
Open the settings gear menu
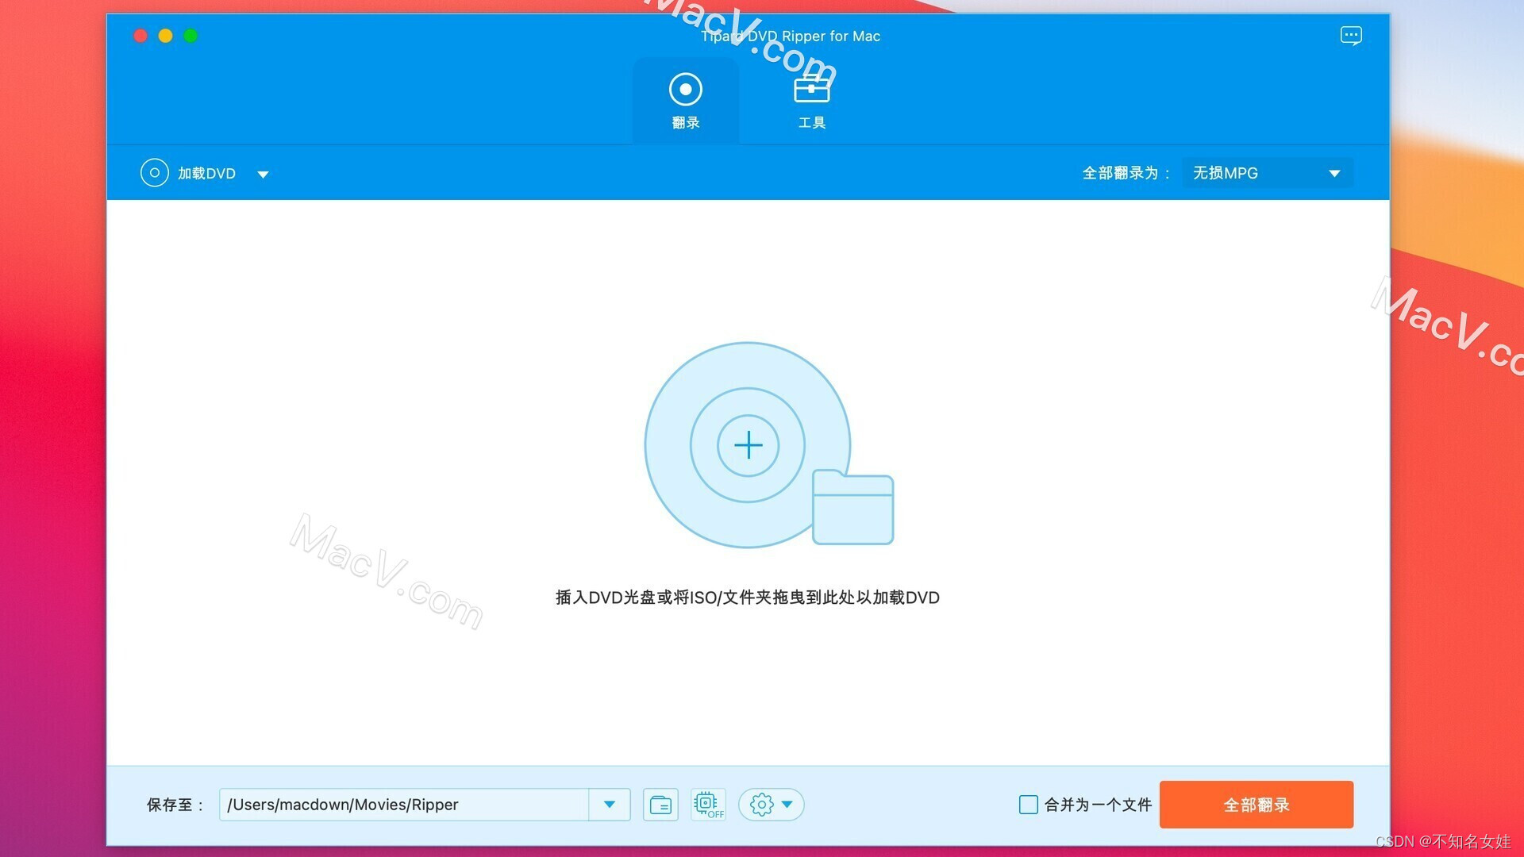coord(762,804)
